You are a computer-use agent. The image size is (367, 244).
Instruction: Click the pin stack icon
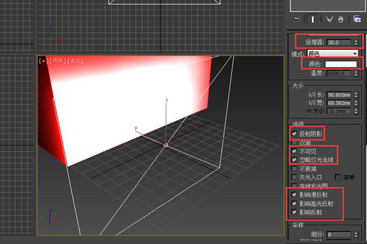click(x=296, y=19)
